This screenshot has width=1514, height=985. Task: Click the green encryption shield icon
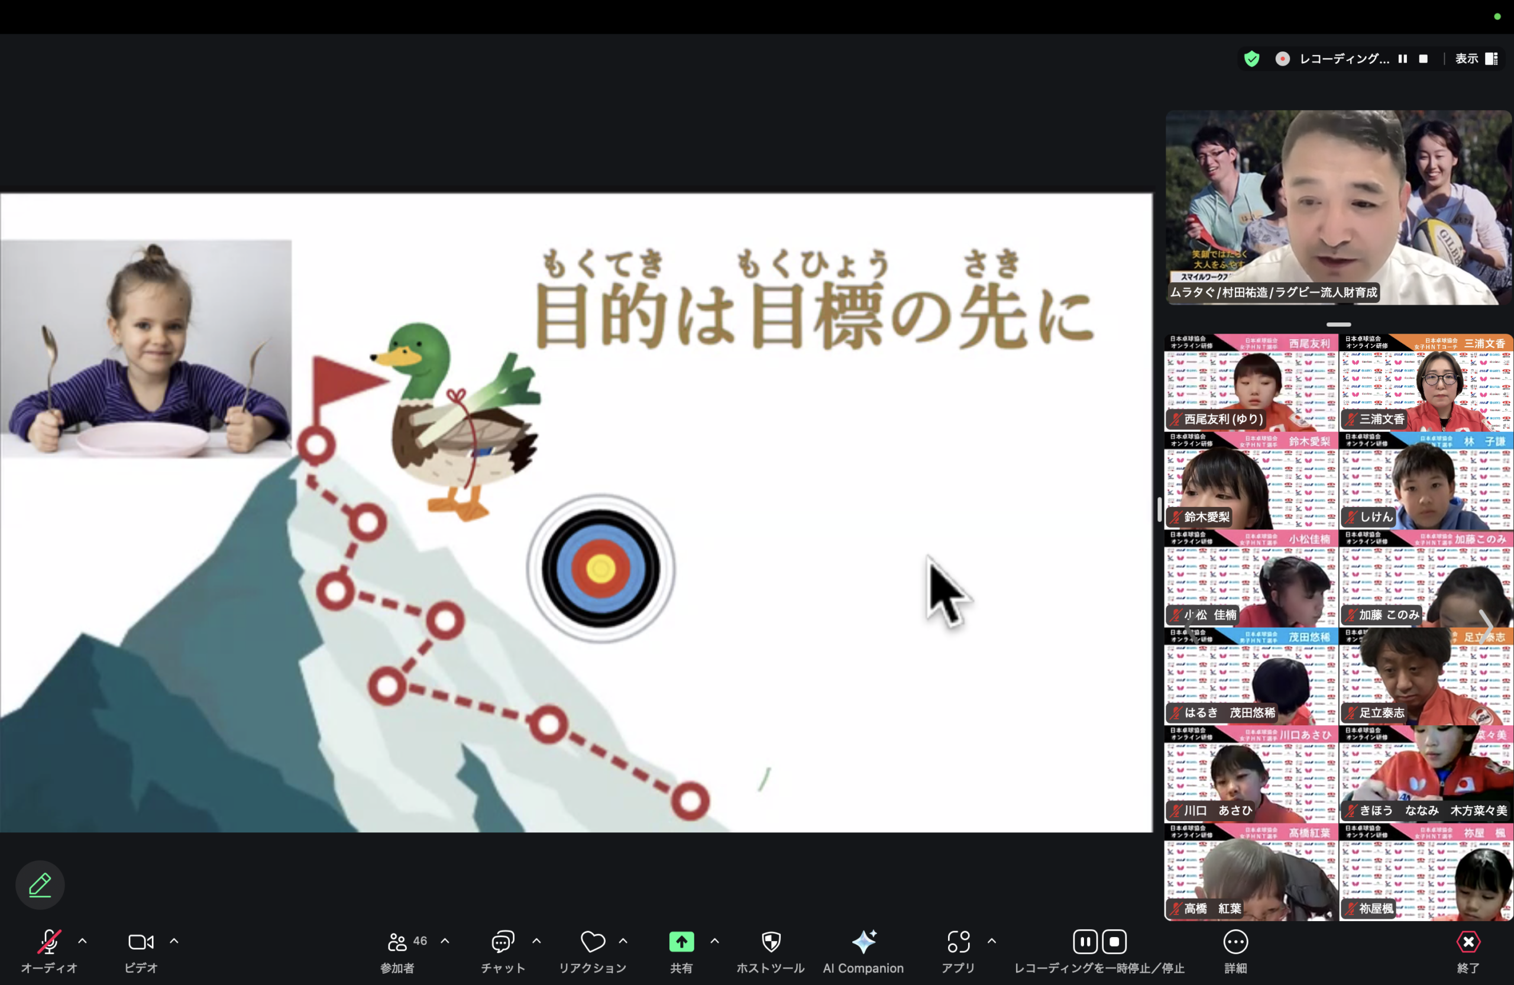tap(1251, 59)
